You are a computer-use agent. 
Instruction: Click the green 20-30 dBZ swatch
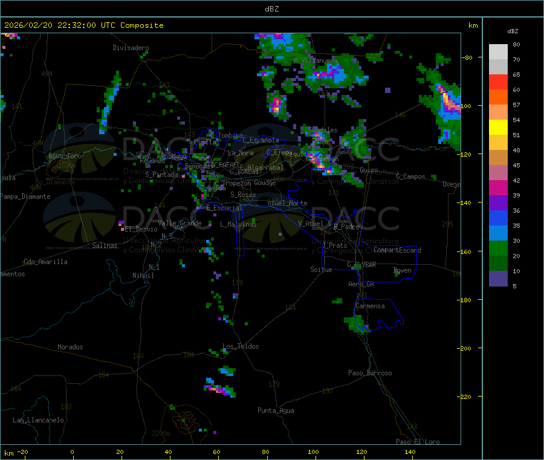(498, 248)
